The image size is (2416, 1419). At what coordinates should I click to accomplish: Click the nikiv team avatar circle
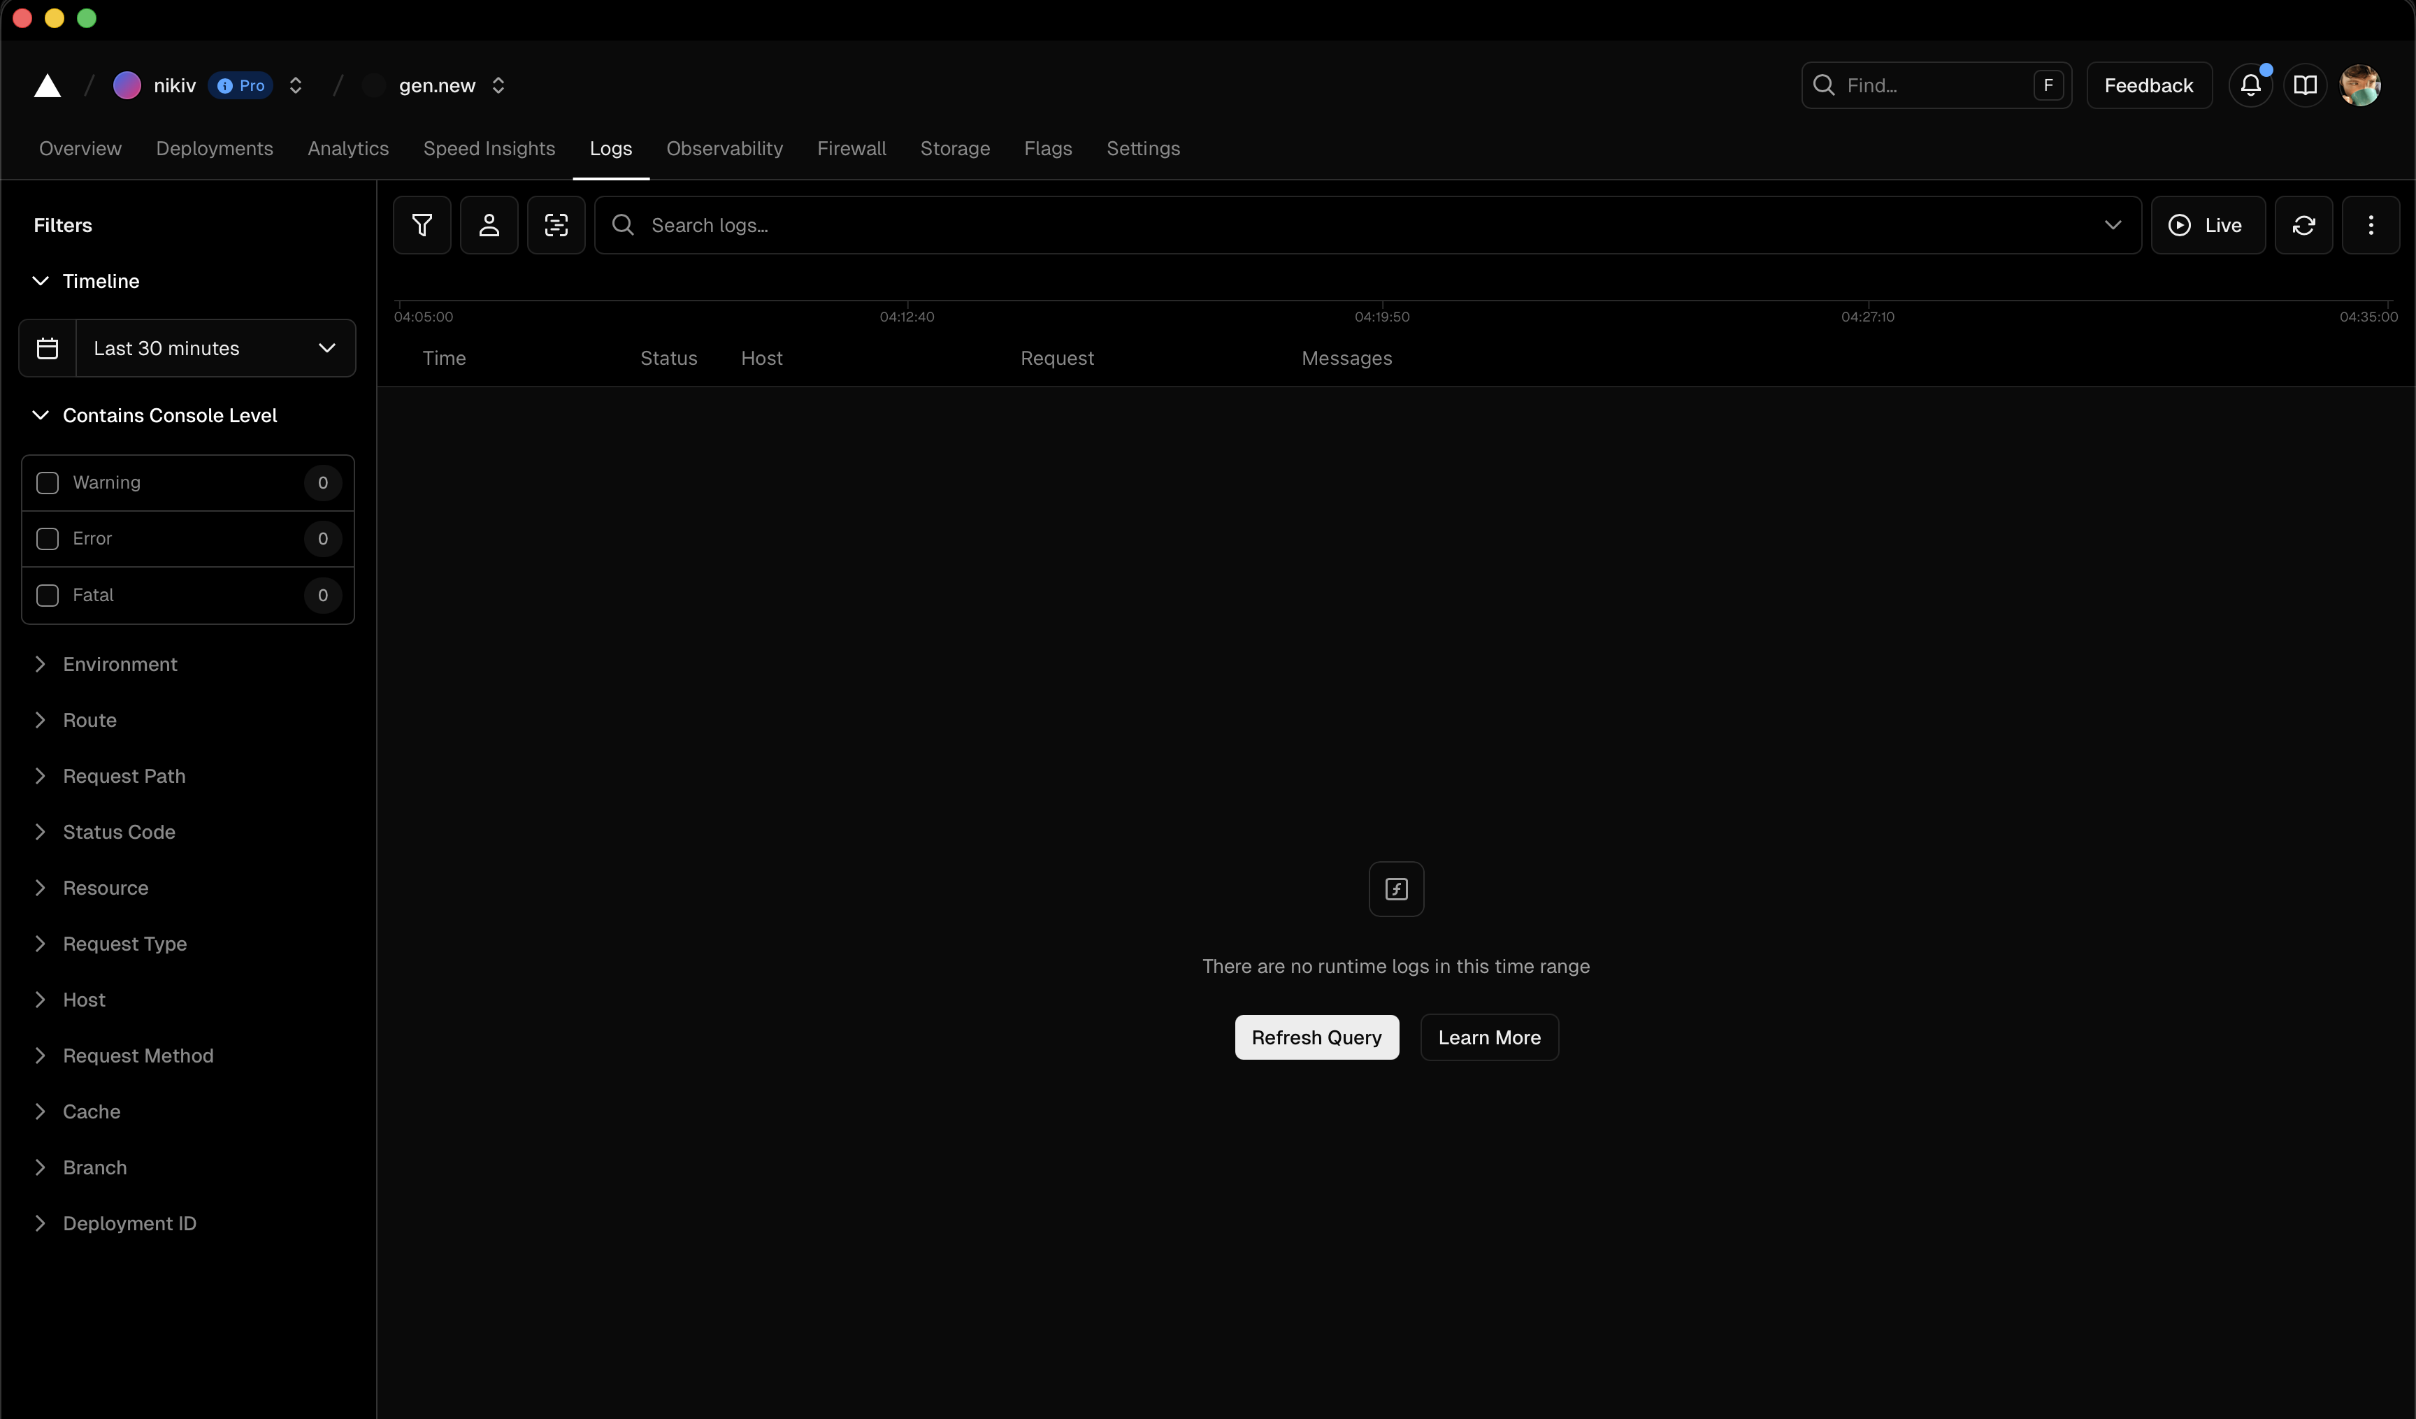127,85
